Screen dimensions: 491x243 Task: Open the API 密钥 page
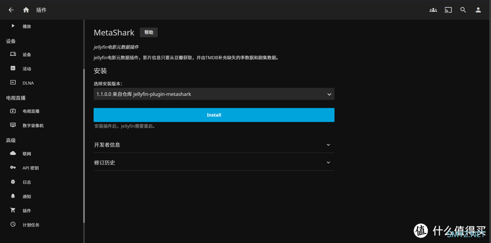pos(42,168)
